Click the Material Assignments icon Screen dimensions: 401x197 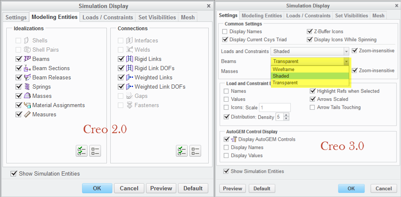tap(27, 105)
